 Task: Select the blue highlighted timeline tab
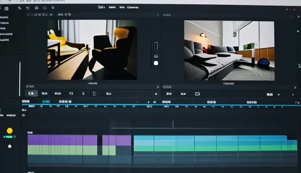[46, 102]
